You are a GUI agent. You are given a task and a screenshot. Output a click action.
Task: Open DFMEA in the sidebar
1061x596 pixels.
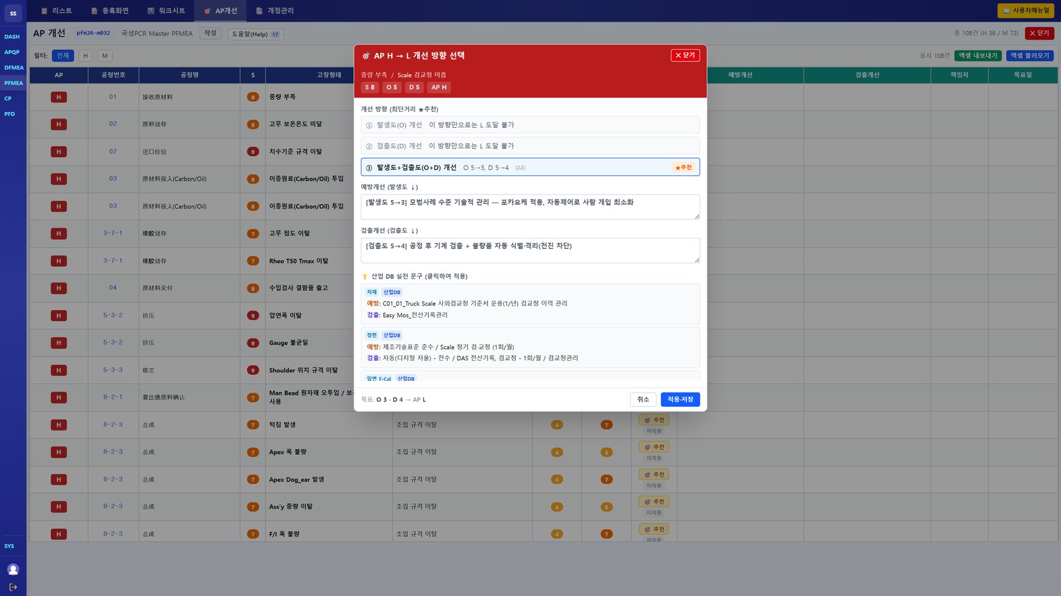coord(13,68)
